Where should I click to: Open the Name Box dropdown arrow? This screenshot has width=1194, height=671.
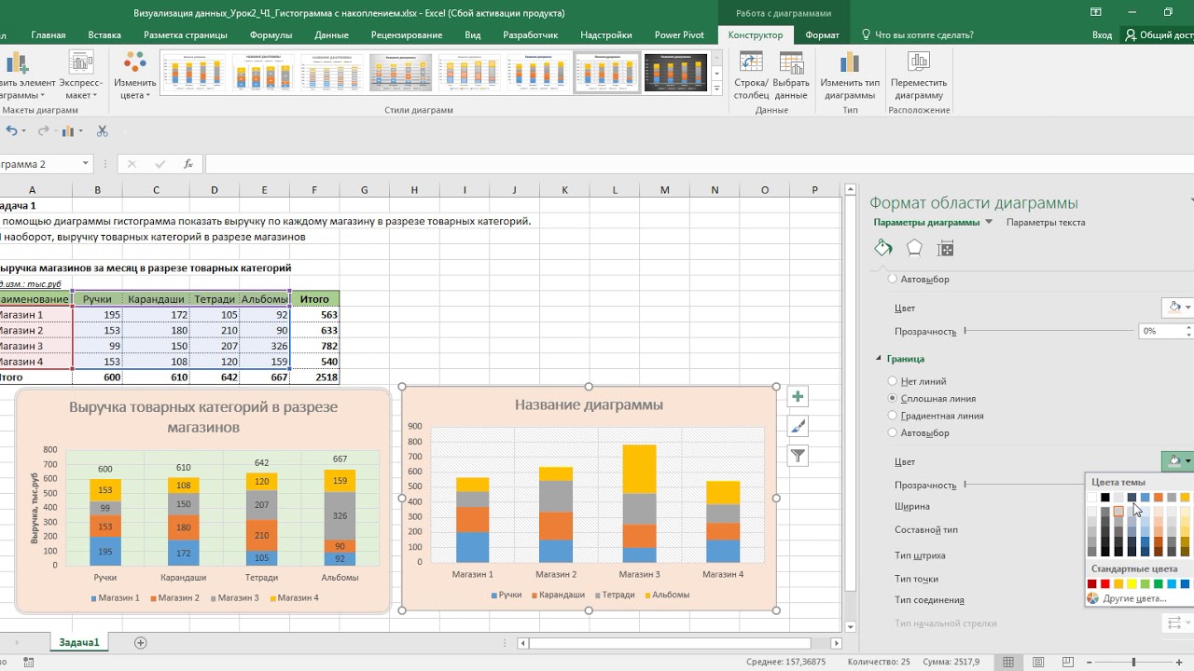pos(86,164)
